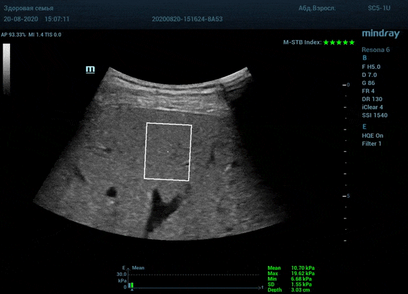Image resolution: width=408 pixels, height=294 pixels.
Task: Click the elastography ROI box in the liver
Action: (x=169, y=152)
